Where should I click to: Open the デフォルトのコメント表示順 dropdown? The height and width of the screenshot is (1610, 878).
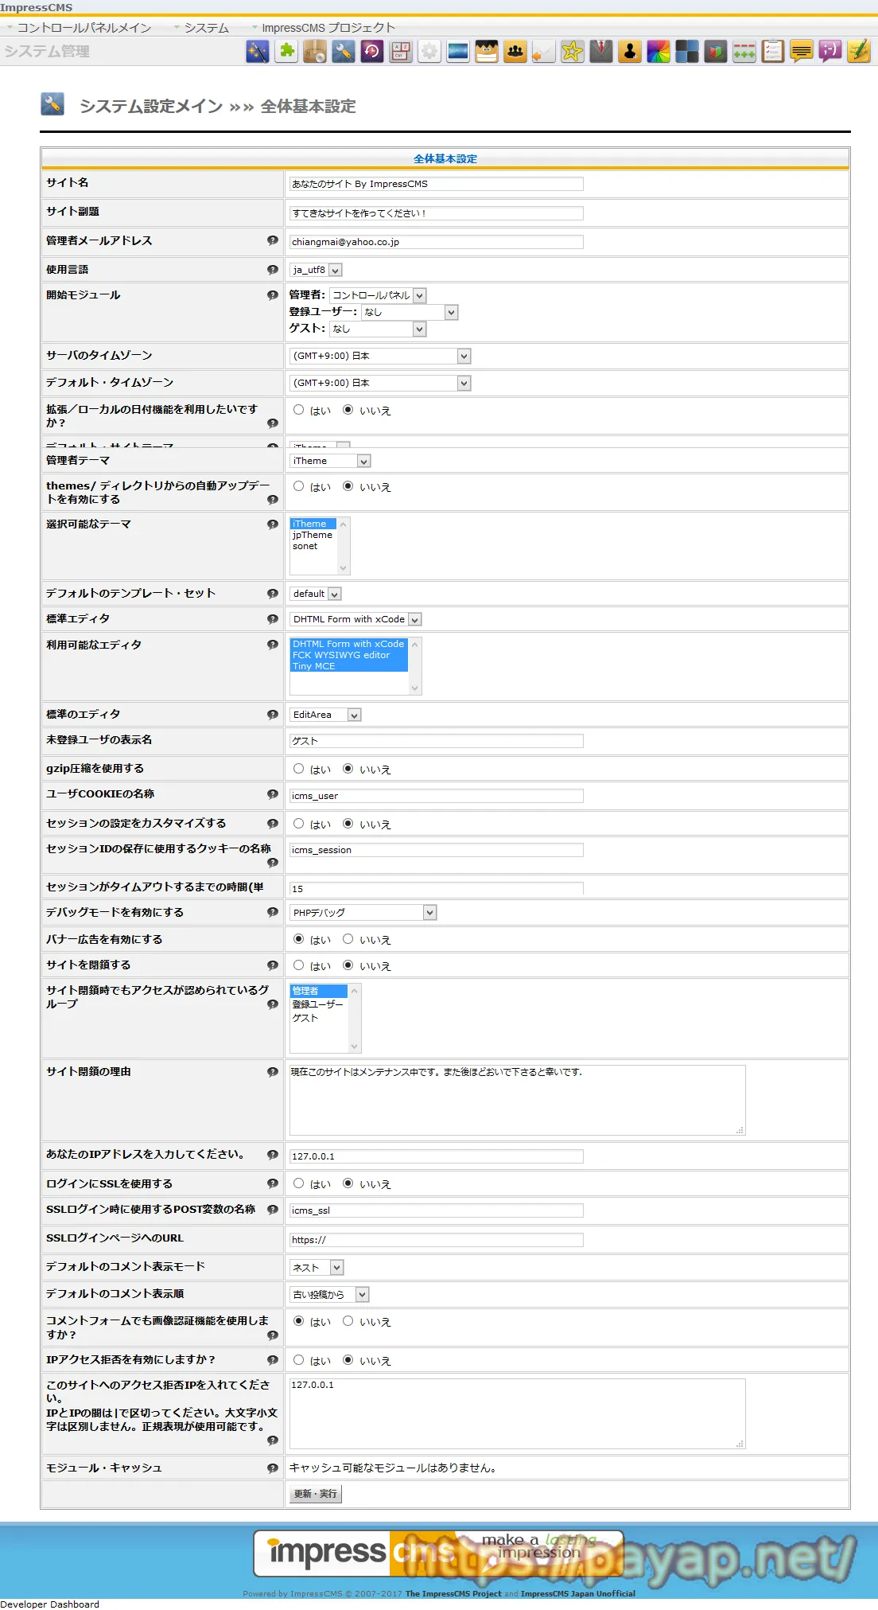[x=330, y=1295]
